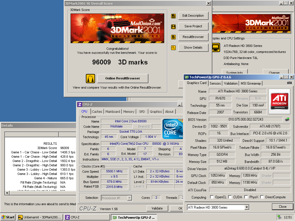295x221 pixels.
Task: Click the BIOS save chip icon
Action: 287,119
